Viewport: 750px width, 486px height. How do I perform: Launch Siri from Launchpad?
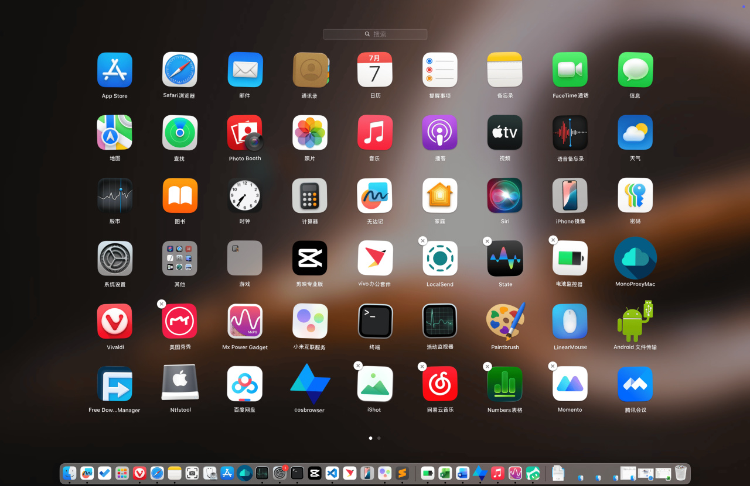(x=505, y=195)
